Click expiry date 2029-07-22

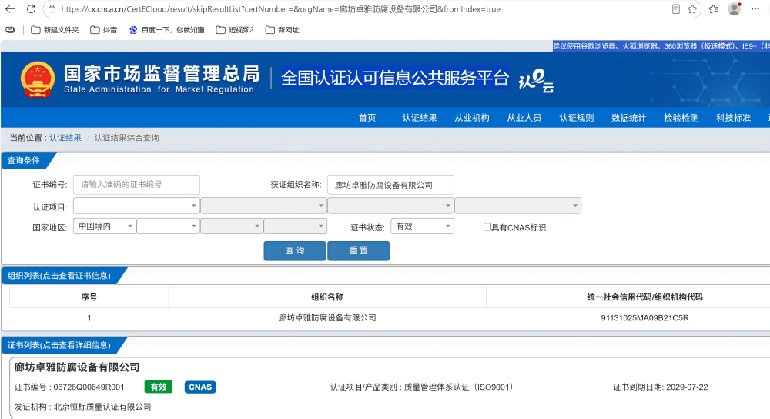pyautogui.click(x=687, y=387)
